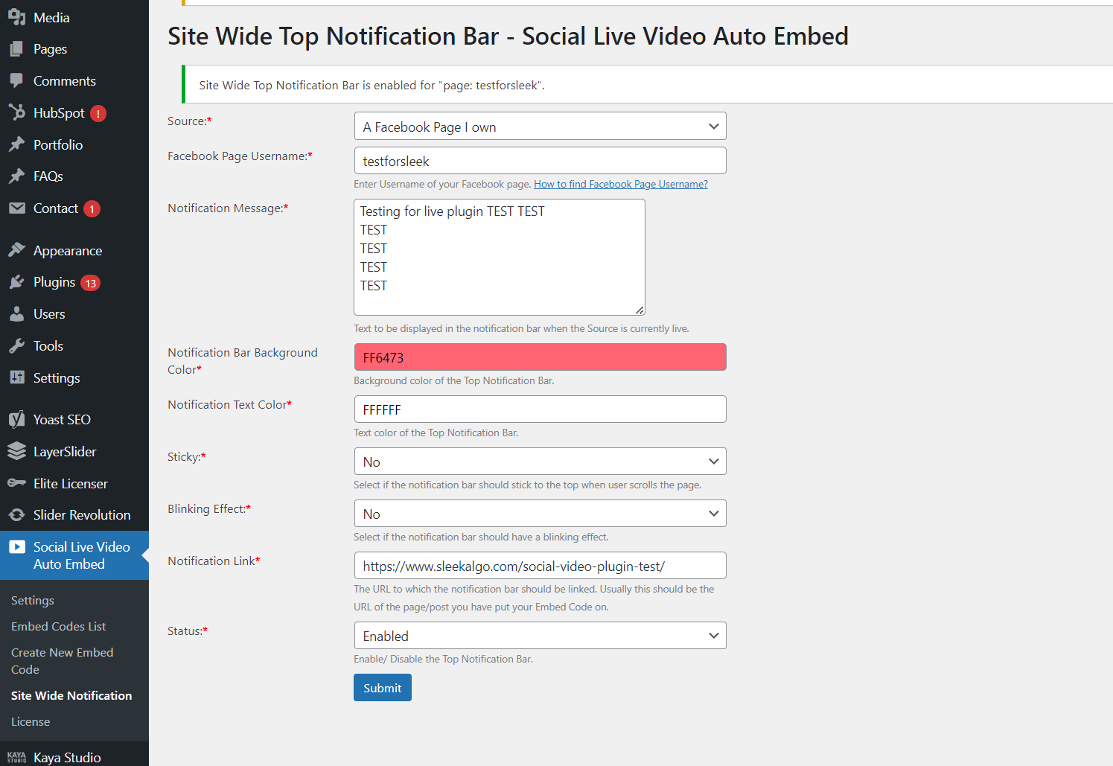Expand the Sticky dropdown
The width and height of the screenshot is (1113, 766).
540,462
